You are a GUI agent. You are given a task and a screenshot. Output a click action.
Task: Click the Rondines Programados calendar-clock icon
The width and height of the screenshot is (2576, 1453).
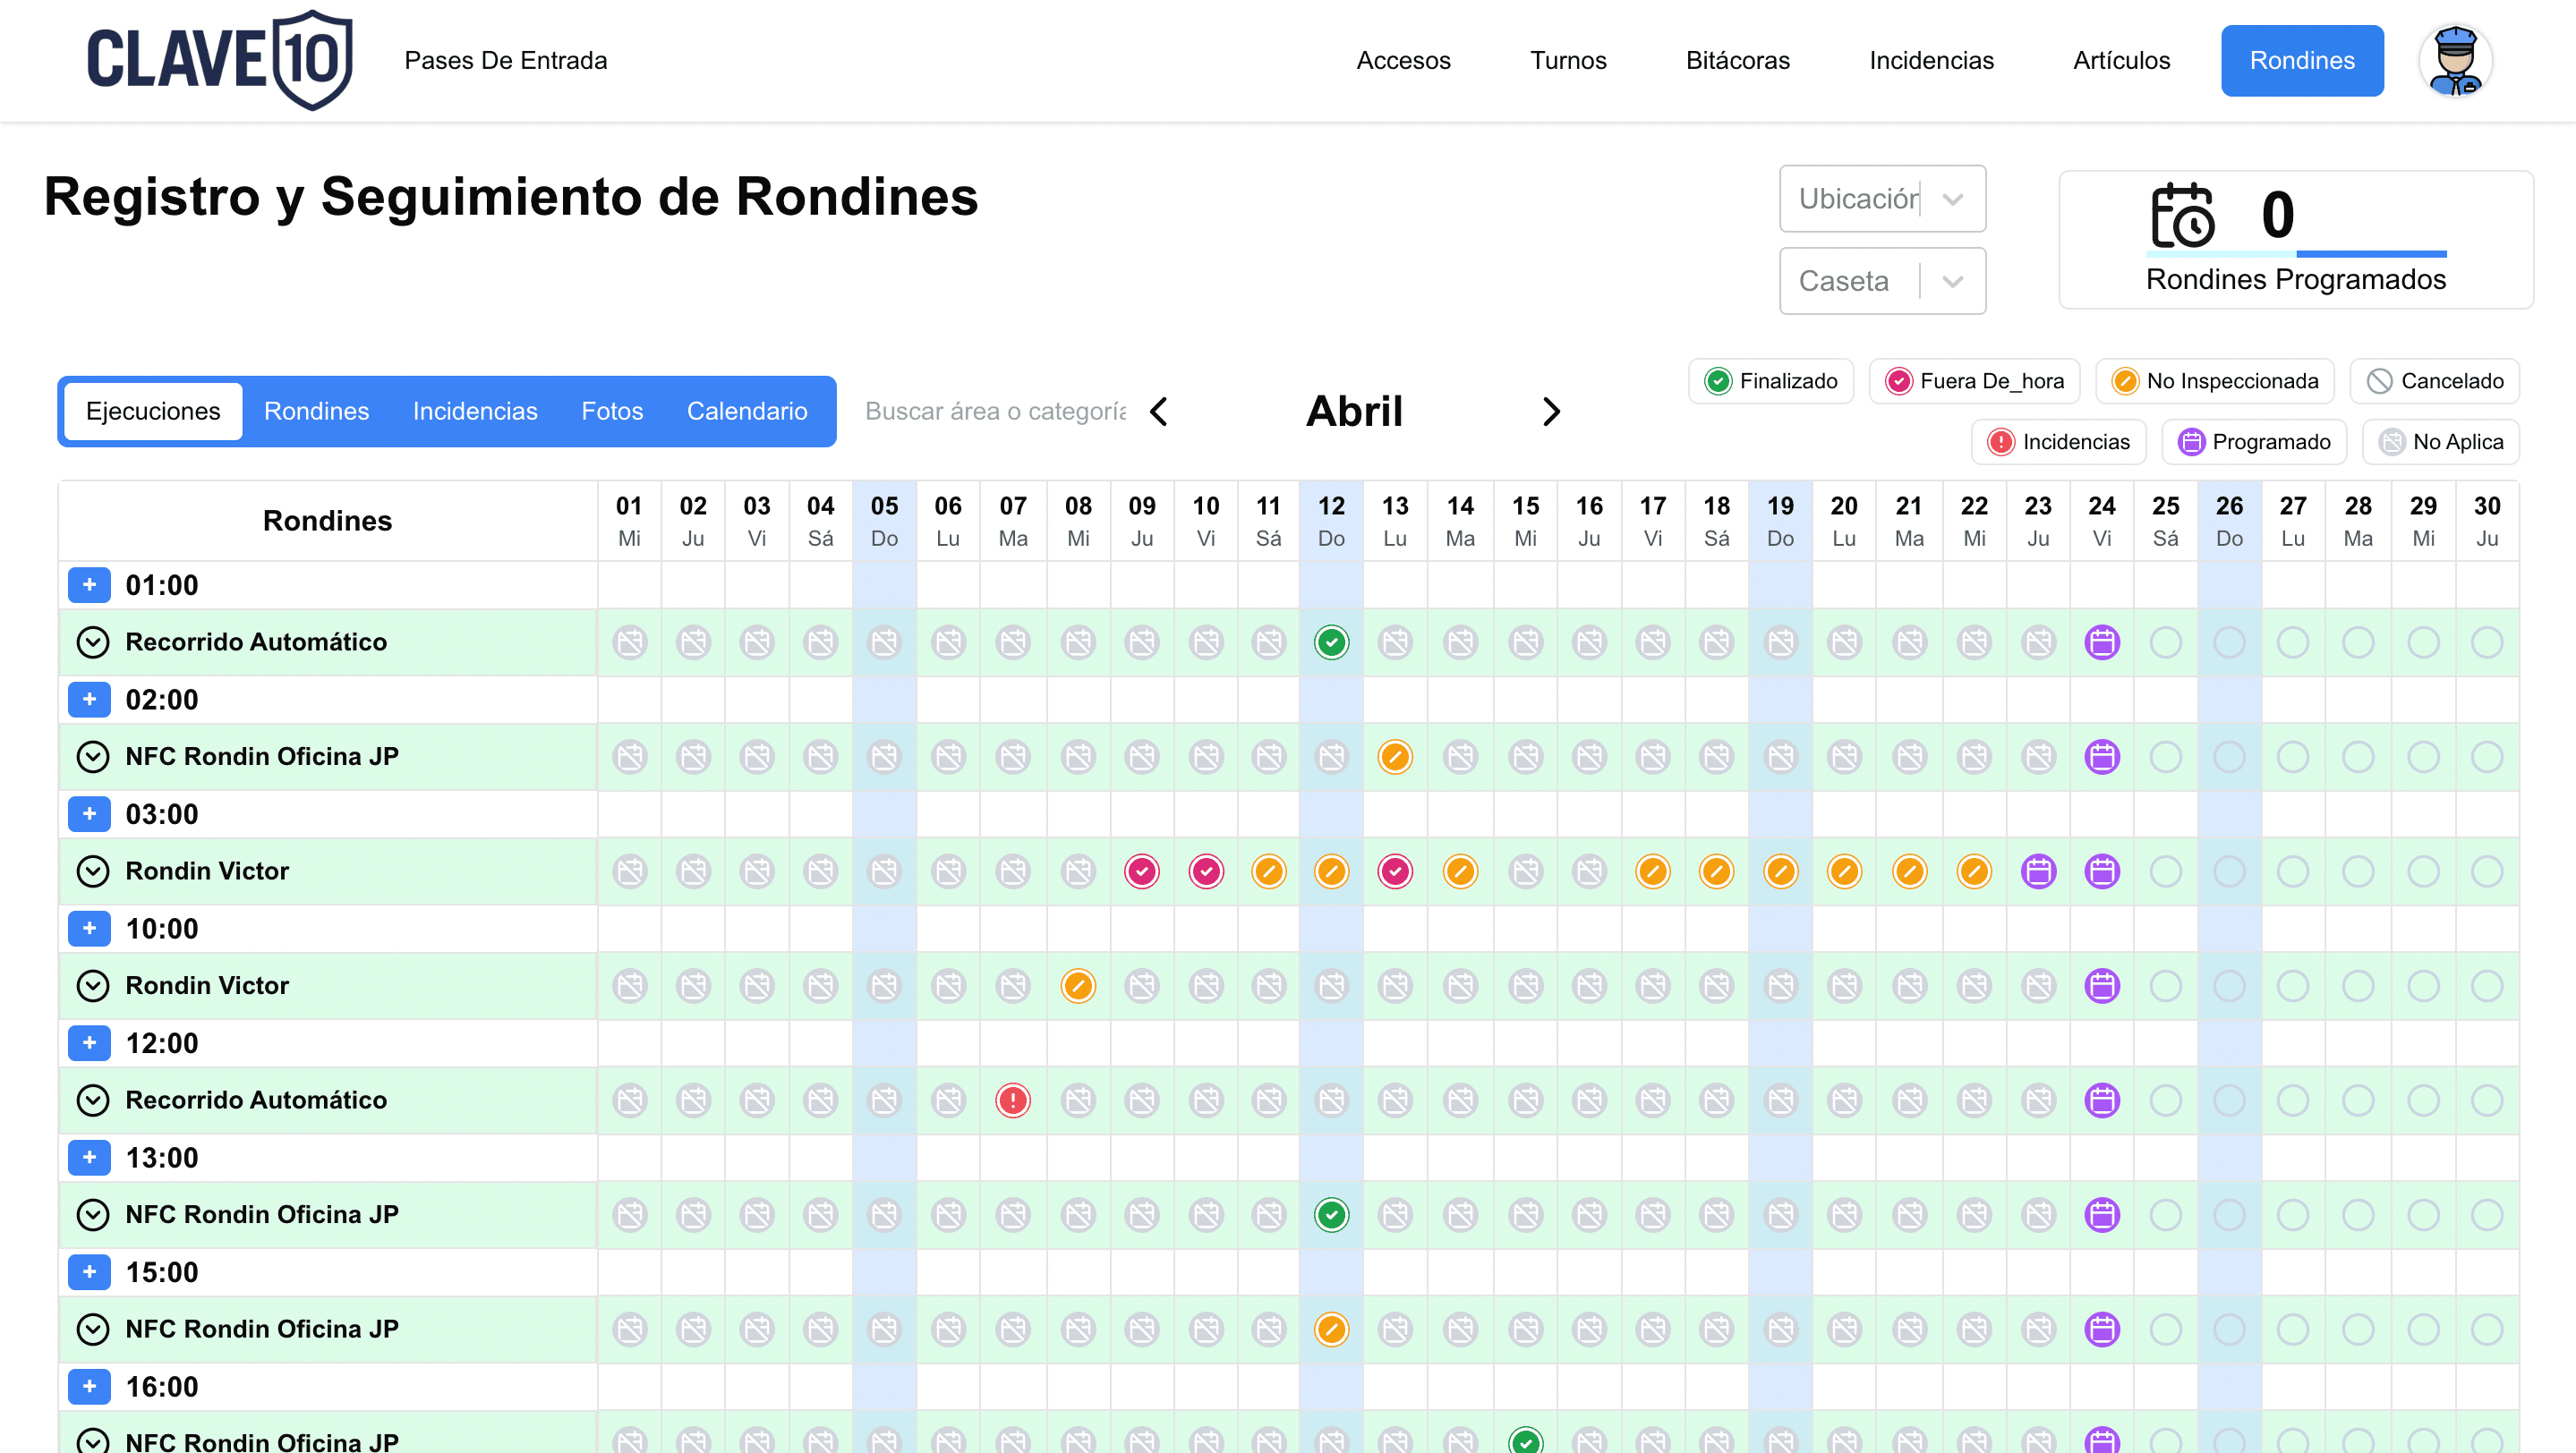tap(2182, 215)
